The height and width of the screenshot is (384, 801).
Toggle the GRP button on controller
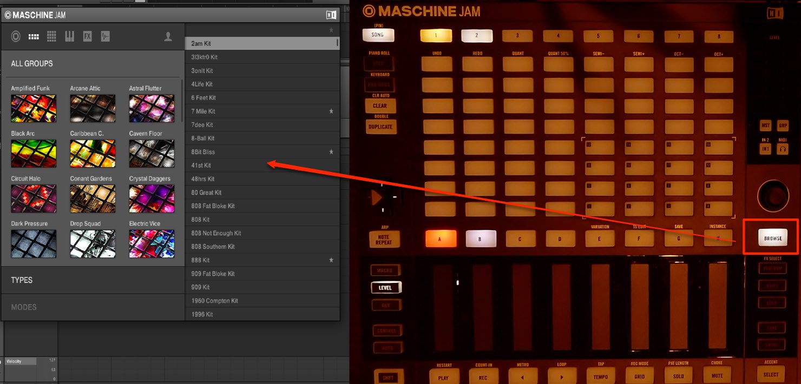783,125
